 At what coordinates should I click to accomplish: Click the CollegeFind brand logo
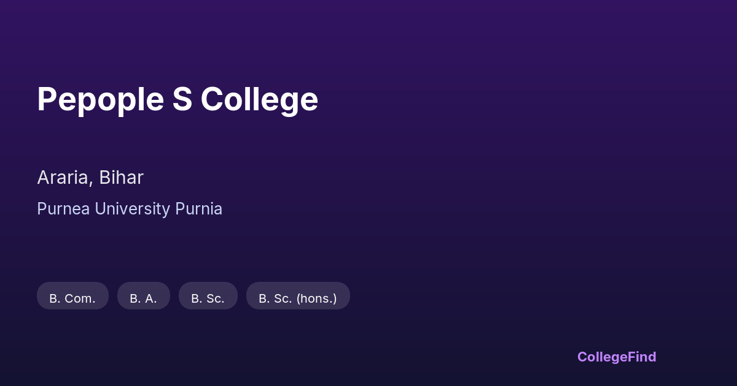click(616, 357)
